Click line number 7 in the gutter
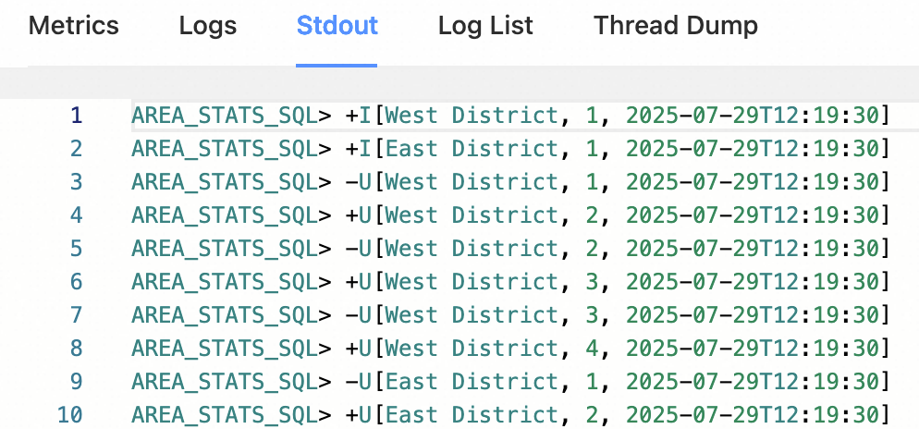Screen dimensions: 919x429 [x=76, y=315]
